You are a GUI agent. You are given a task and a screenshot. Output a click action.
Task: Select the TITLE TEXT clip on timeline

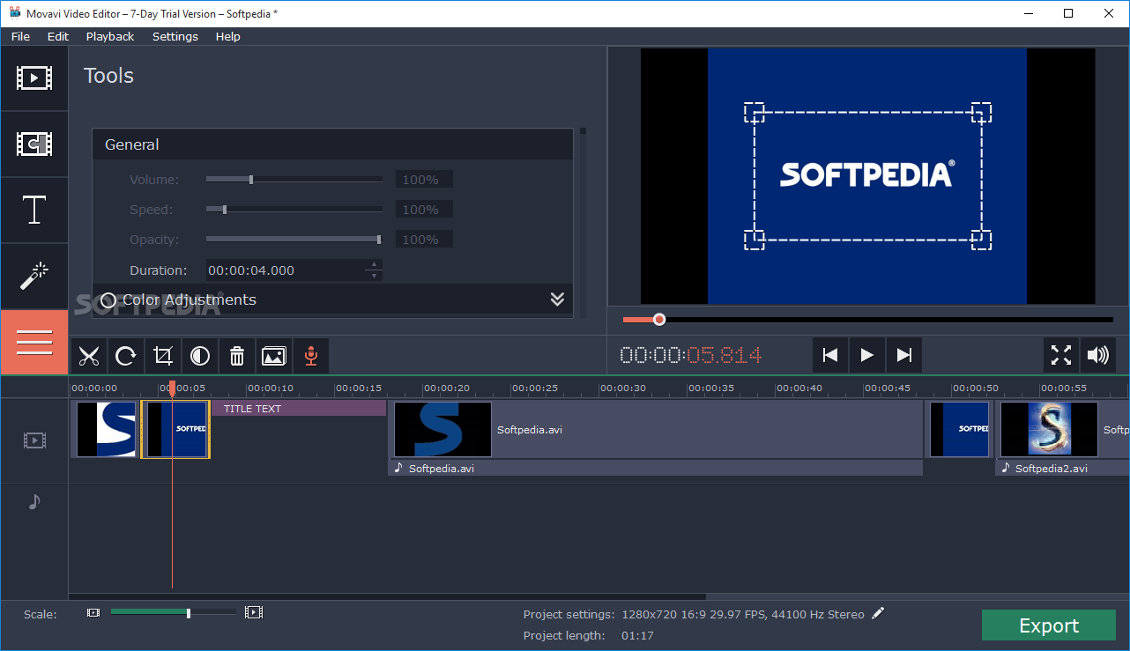(298, 409)
